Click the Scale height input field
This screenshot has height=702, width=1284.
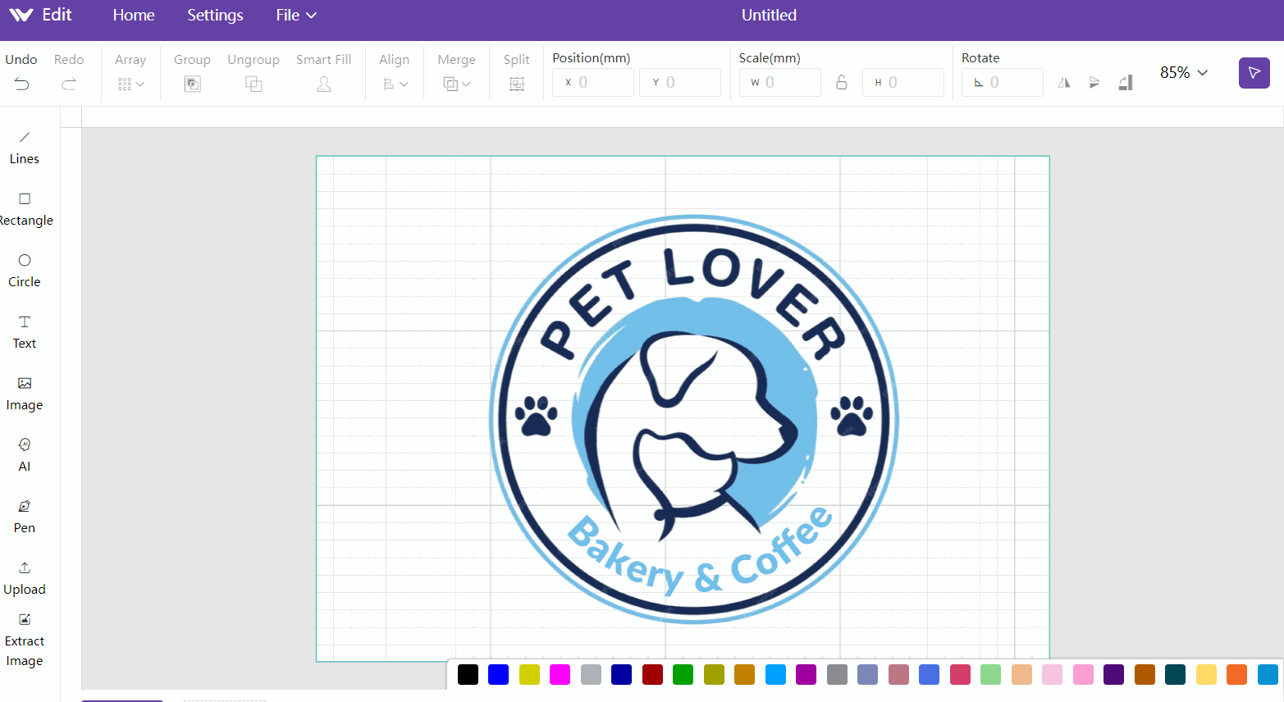903,82
